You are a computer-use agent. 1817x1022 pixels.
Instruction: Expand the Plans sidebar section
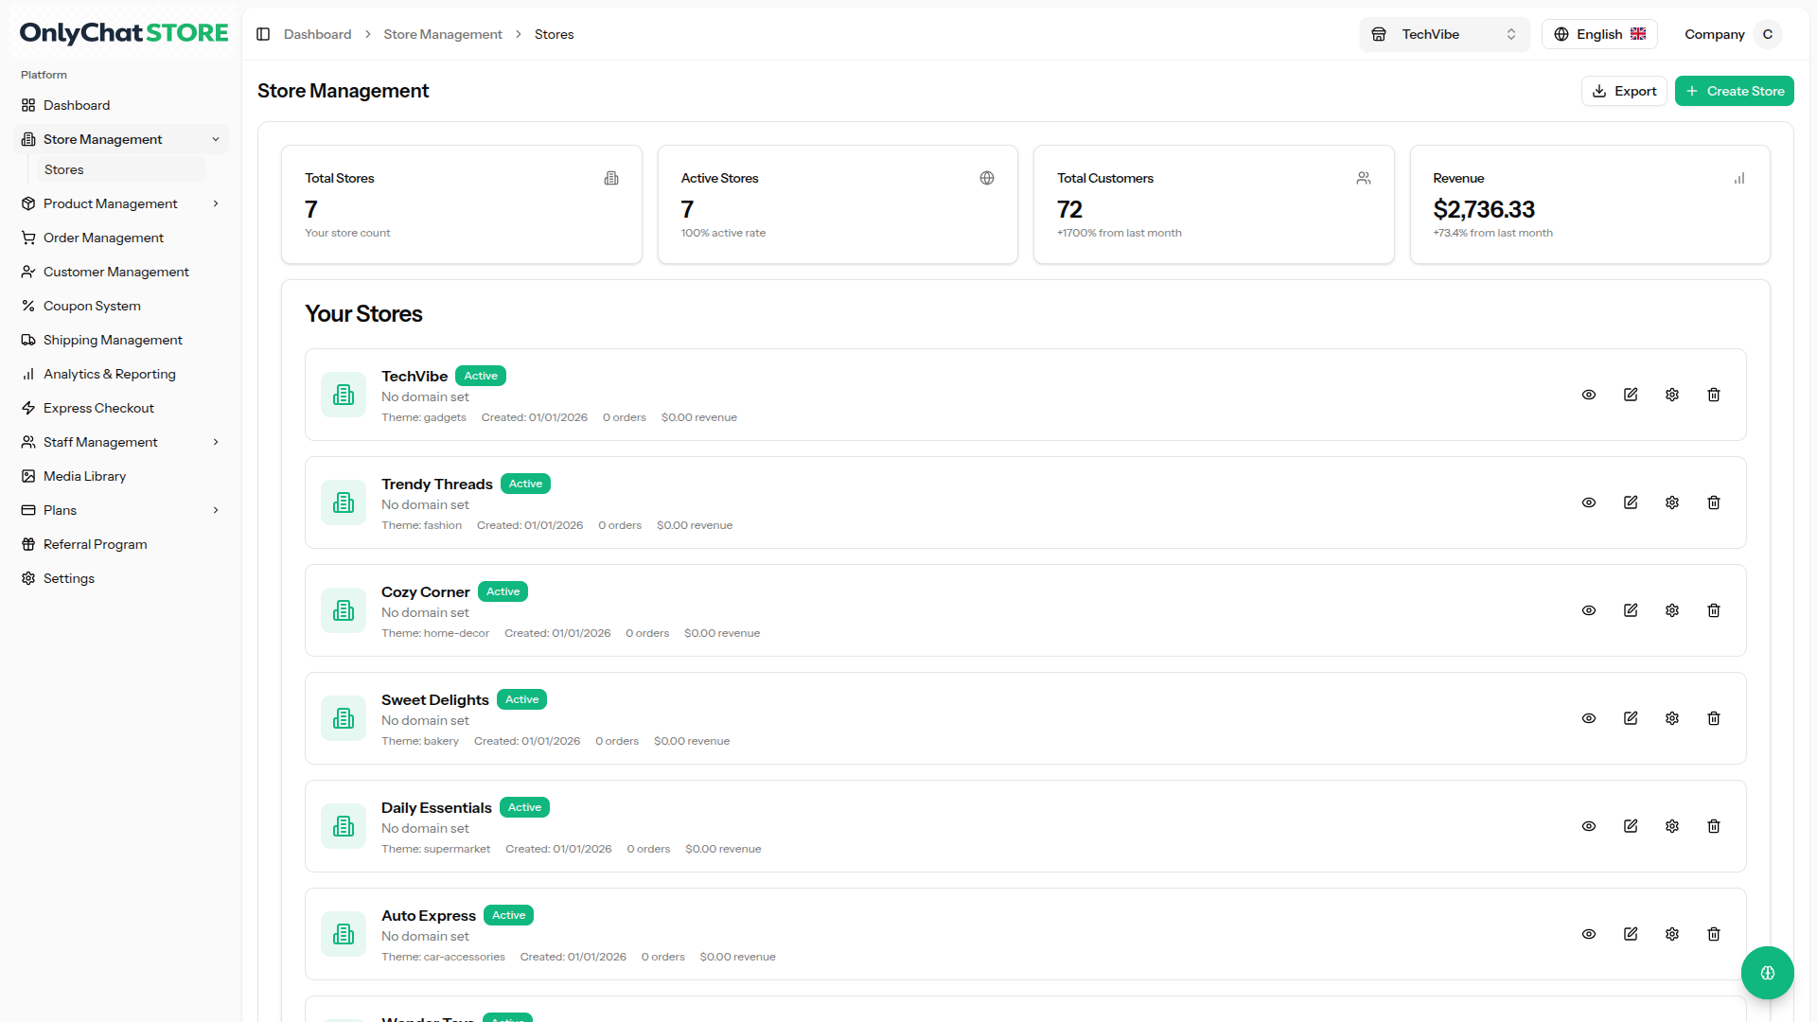pos(121,510)
